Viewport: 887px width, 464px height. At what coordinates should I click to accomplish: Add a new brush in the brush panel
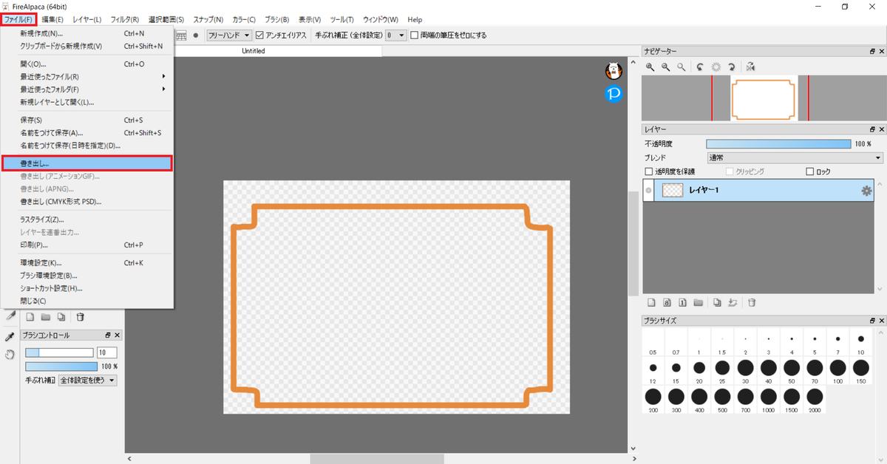[x=30, y=317]
